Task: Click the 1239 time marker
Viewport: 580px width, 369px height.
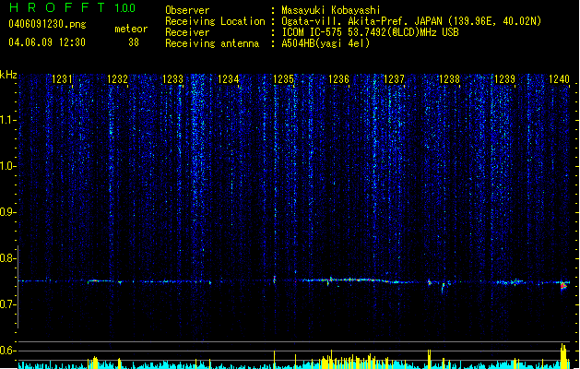Action: tap(505, 79)
